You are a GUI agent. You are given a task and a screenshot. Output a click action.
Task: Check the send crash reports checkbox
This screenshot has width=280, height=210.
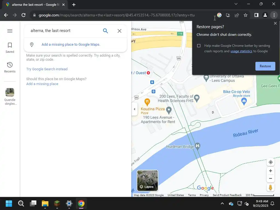pyautogui.click(x=199, y=46)
